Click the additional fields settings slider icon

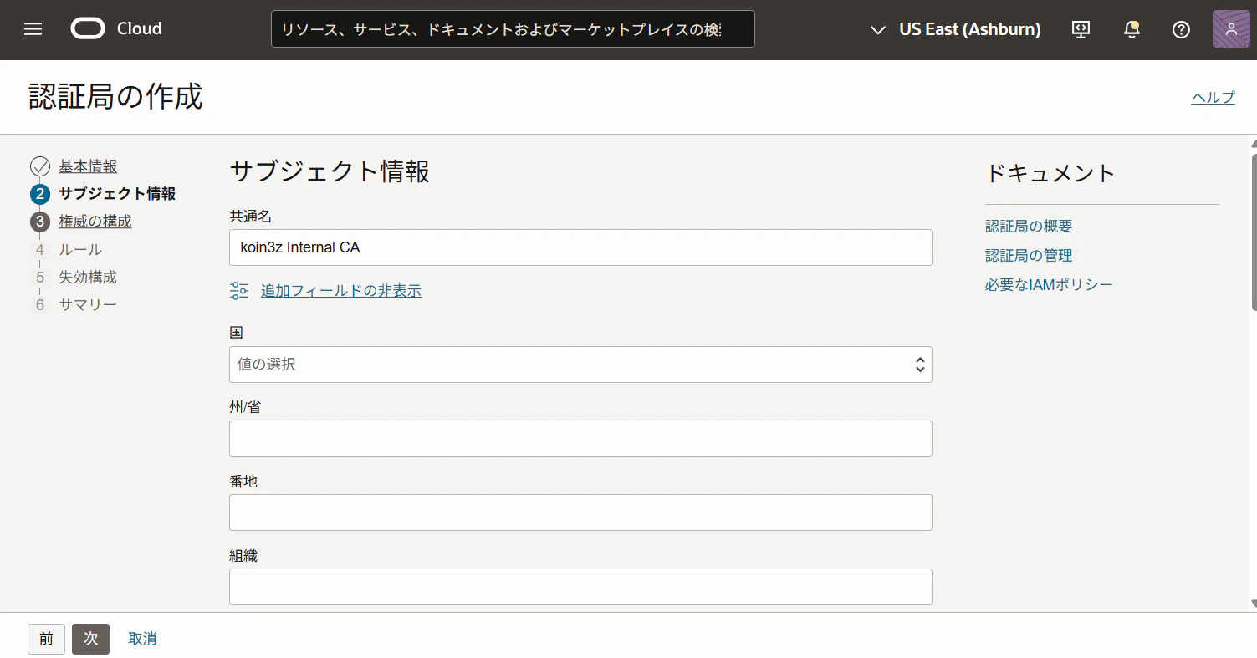(x=239, y=291)
